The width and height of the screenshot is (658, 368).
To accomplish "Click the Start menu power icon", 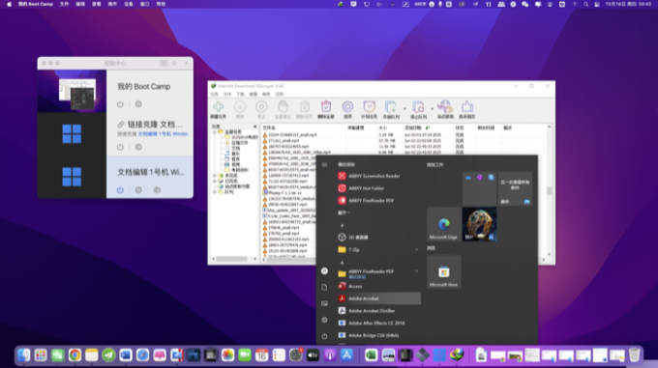I will tap(324, 336).
